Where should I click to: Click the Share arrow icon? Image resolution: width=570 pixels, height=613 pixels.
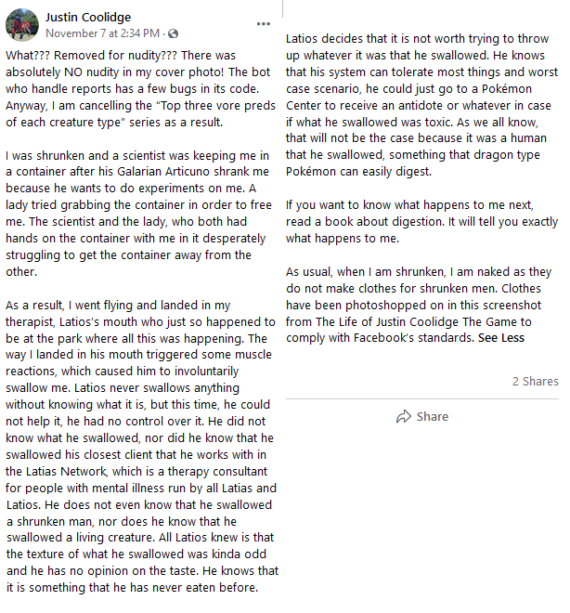pyautogui.click(x=404, y=417)
